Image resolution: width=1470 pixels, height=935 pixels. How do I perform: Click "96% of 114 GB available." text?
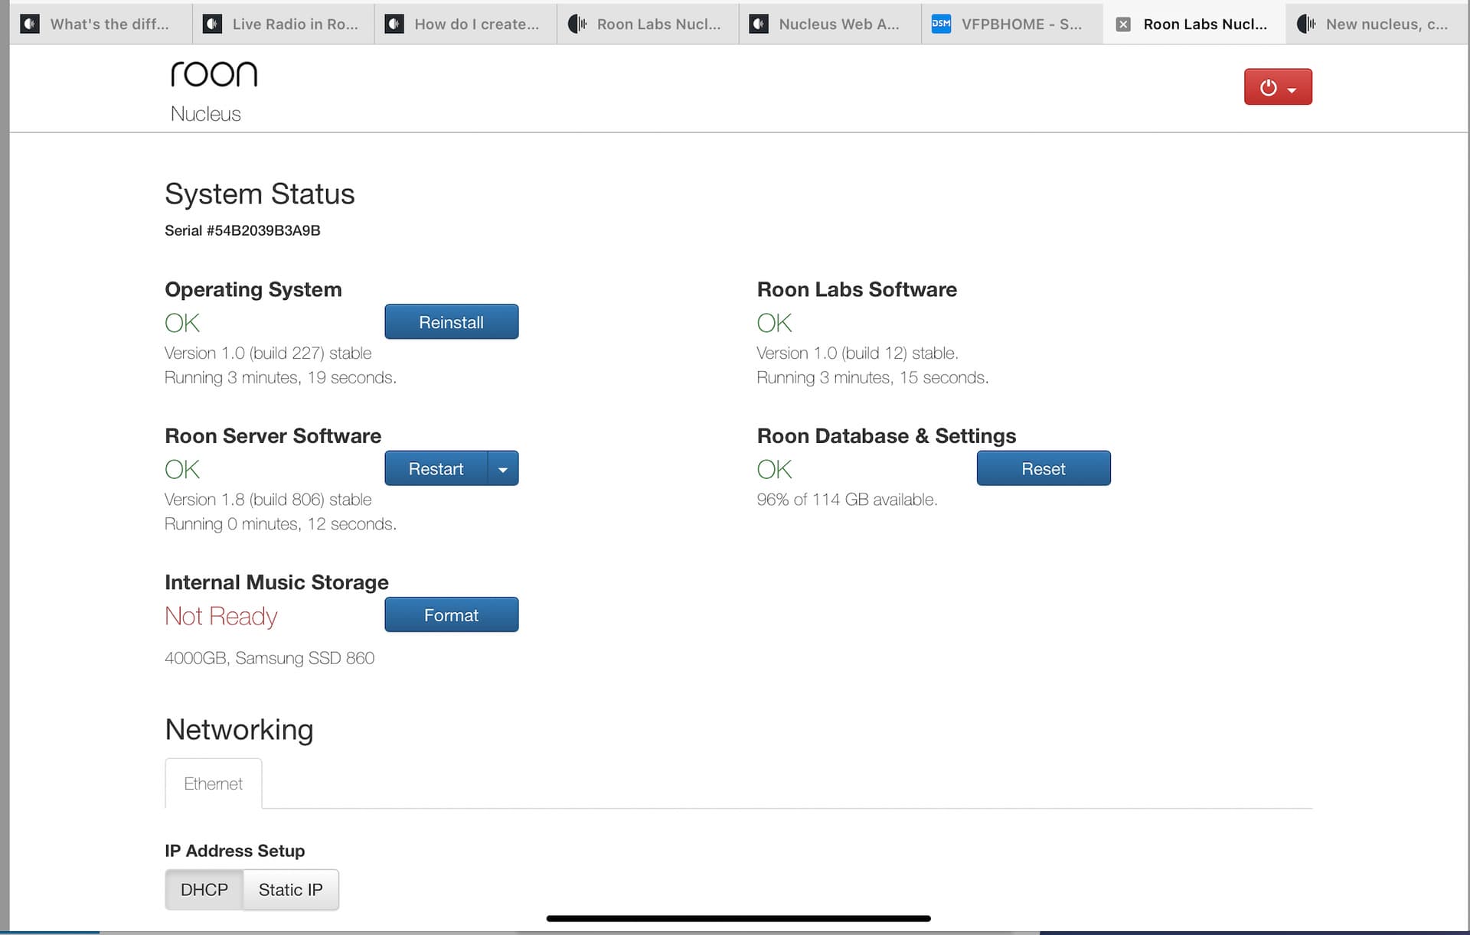(847, 499)
